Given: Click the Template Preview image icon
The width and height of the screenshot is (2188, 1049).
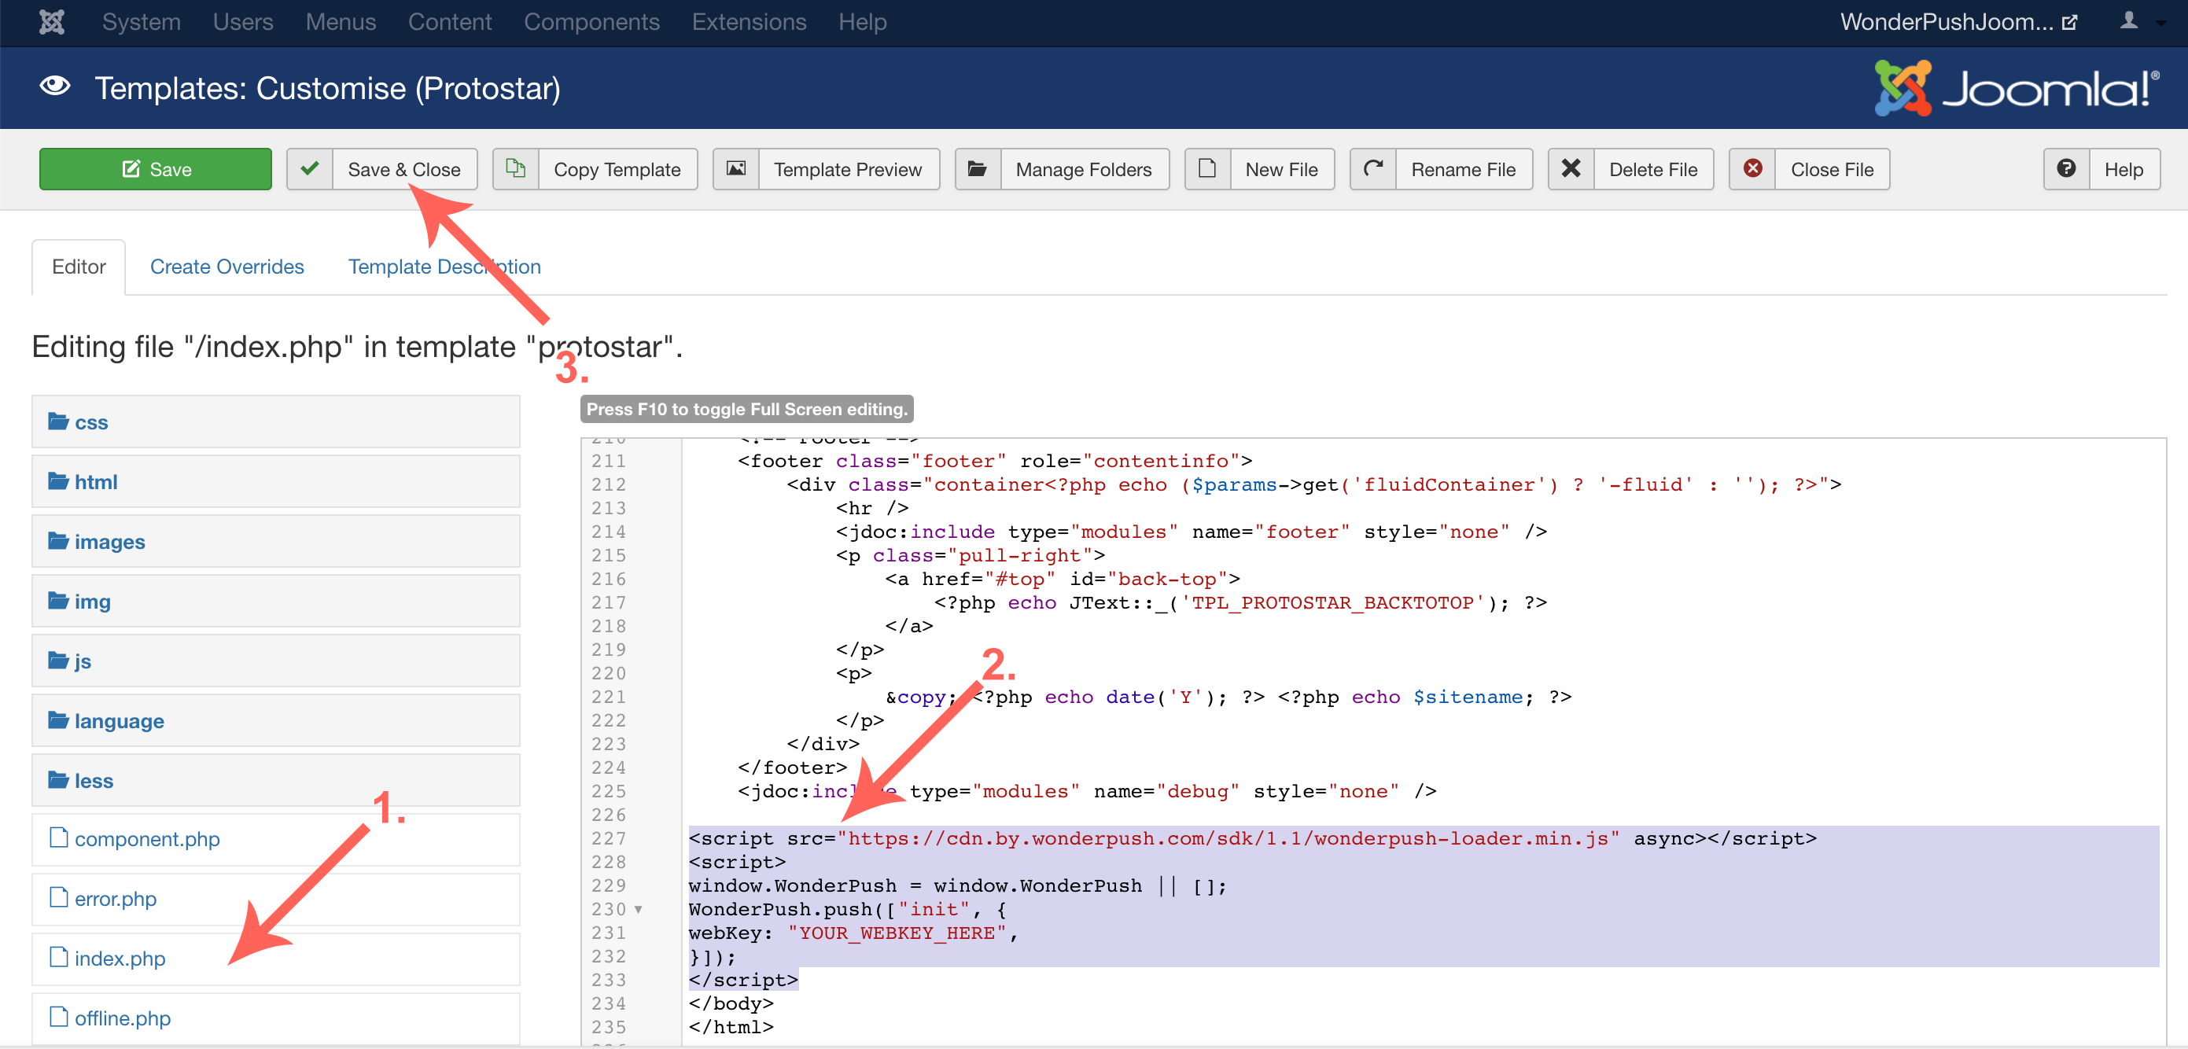Looking at the screenshot, I should (735, 169).
